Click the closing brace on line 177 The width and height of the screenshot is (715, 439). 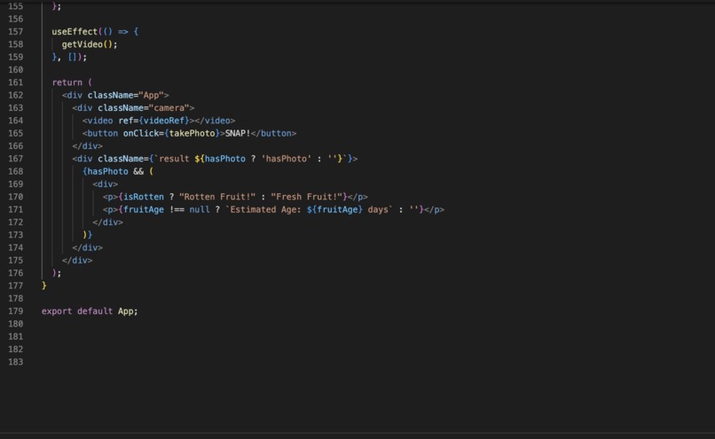point(43,286)
